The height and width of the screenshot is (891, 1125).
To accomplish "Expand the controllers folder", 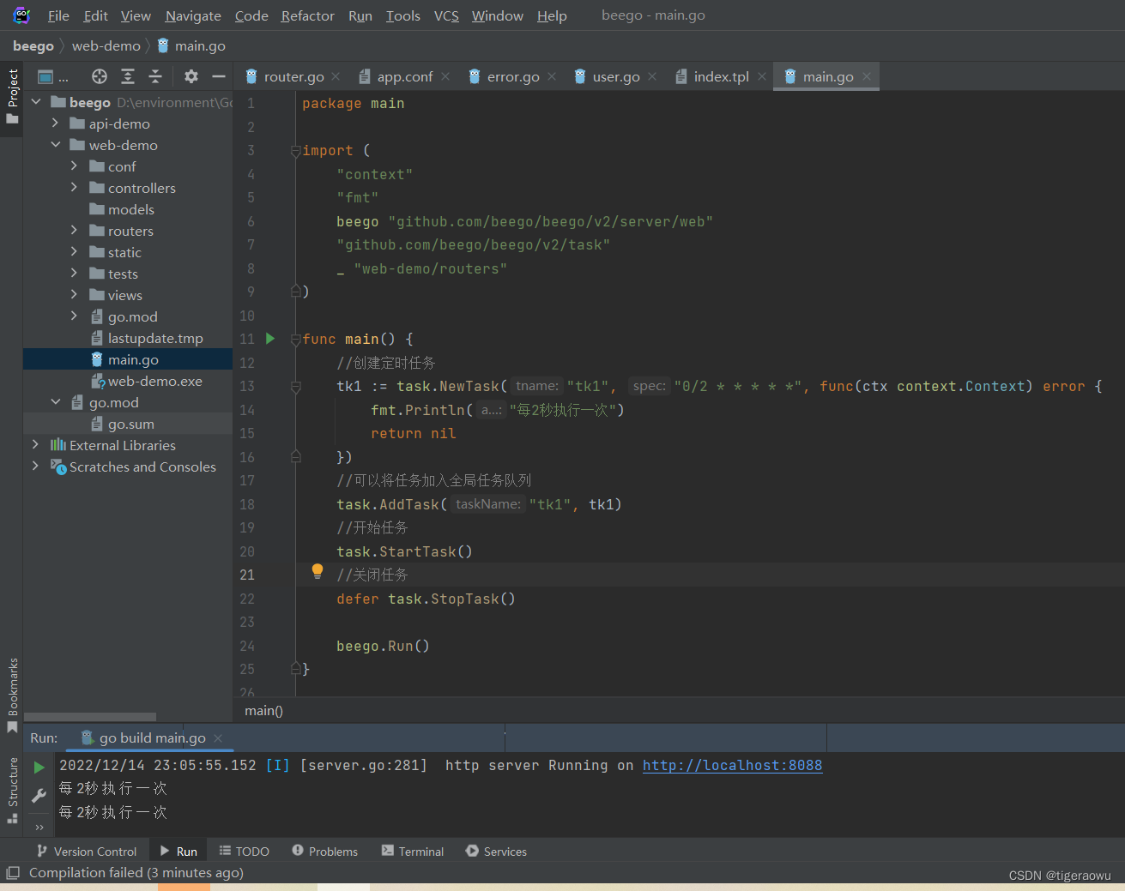I will tap(74, 188).
